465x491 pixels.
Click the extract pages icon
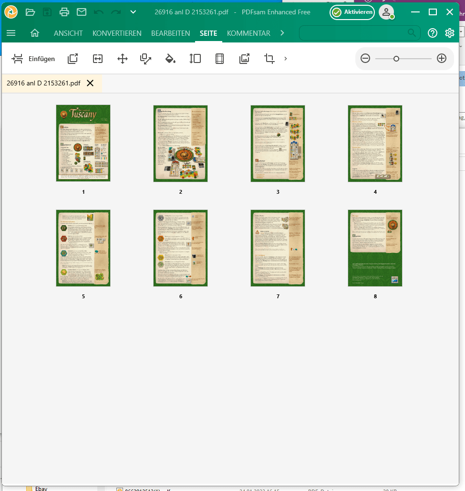click(x=72, y=59)
